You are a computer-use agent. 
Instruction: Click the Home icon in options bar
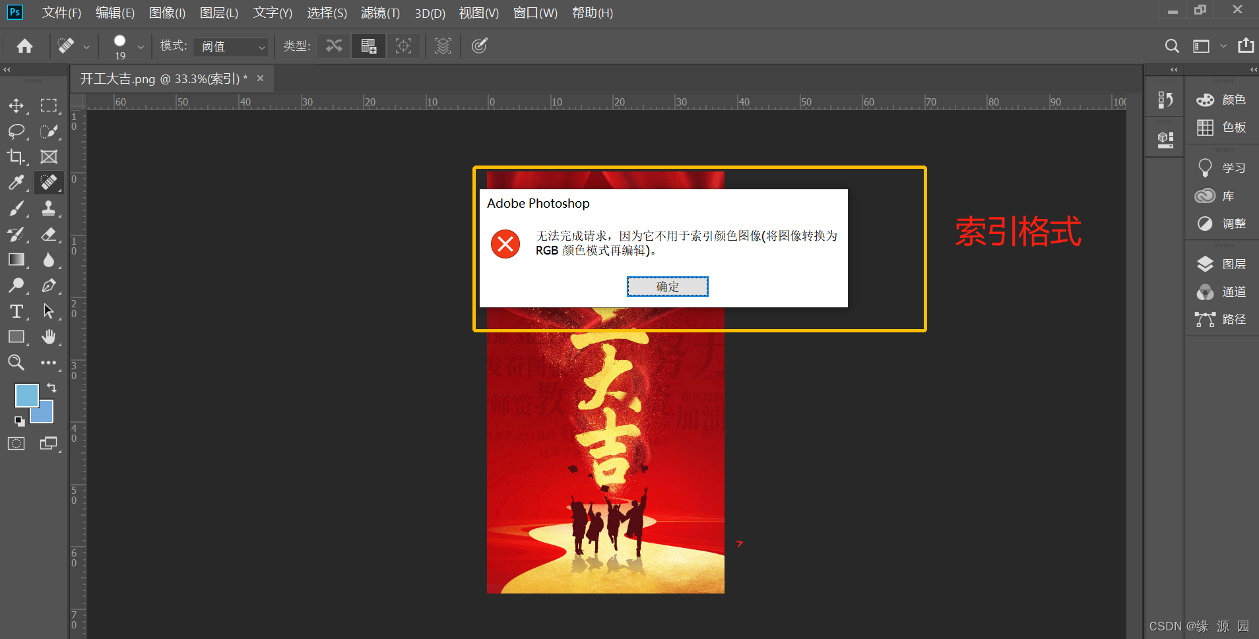tap(25, 46)
